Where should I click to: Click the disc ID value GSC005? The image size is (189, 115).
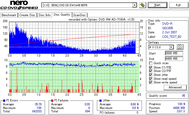tap(168, 28)
